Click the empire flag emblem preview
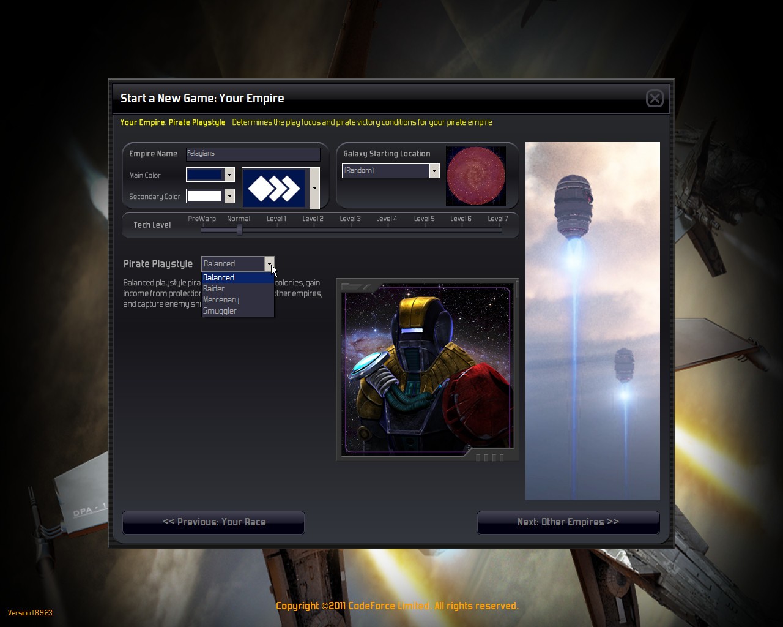This screenshot has height=627, width=783. [x=274, y=189]
